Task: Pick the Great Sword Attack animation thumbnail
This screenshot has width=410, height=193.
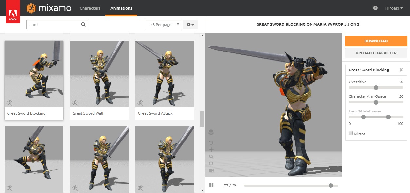Action: pos(165,74)
